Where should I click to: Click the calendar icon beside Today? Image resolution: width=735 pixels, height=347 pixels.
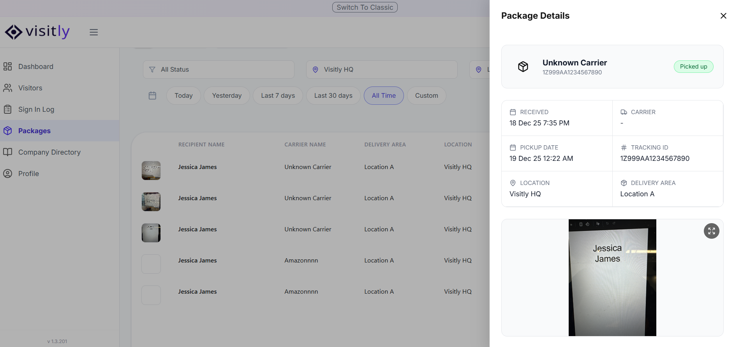[152, 95]
